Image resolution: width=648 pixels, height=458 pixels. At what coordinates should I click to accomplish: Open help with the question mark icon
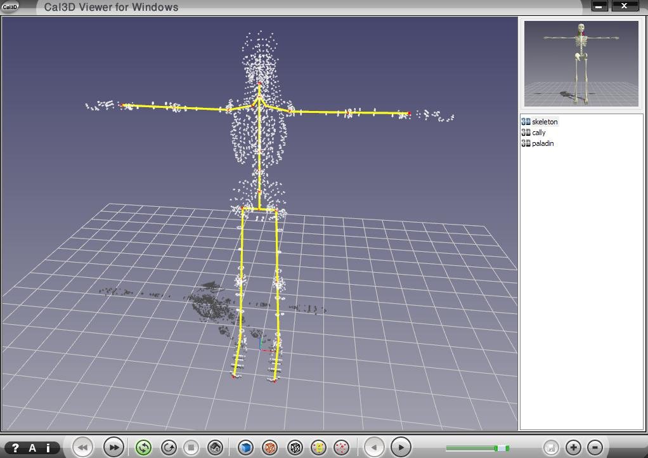pyautogui.click(x=16, y=448)
